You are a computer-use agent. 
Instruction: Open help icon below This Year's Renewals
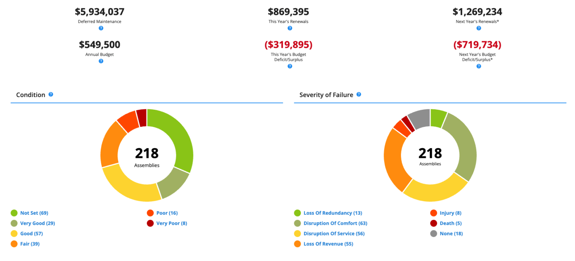click(290, 28)
